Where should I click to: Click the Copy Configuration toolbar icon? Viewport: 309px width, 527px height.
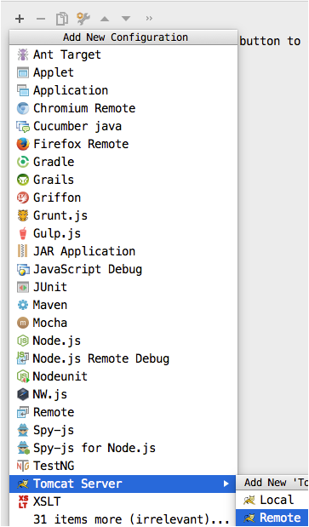(62, 19)
